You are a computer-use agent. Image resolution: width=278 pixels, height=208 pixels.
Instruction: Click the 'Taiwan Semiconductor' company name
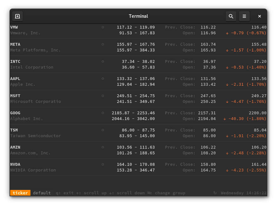coord(36,136)
